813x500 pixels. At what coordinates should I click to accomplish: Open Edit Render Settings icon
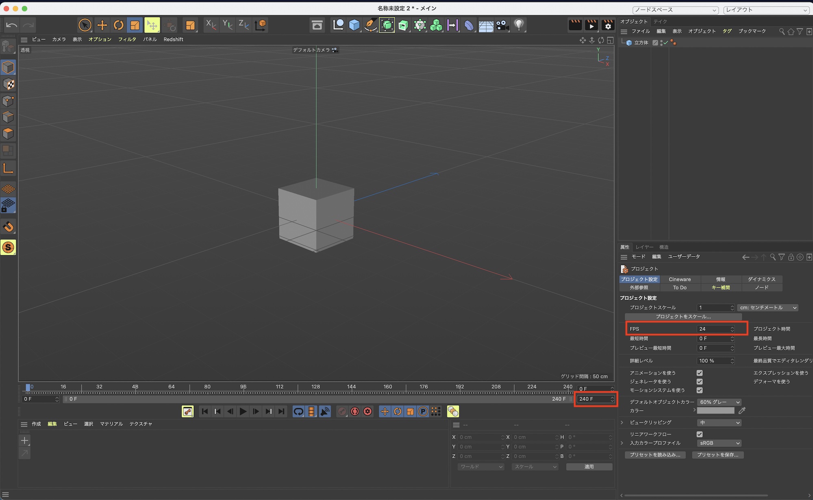pyautogui.click(x=608, y=25)
